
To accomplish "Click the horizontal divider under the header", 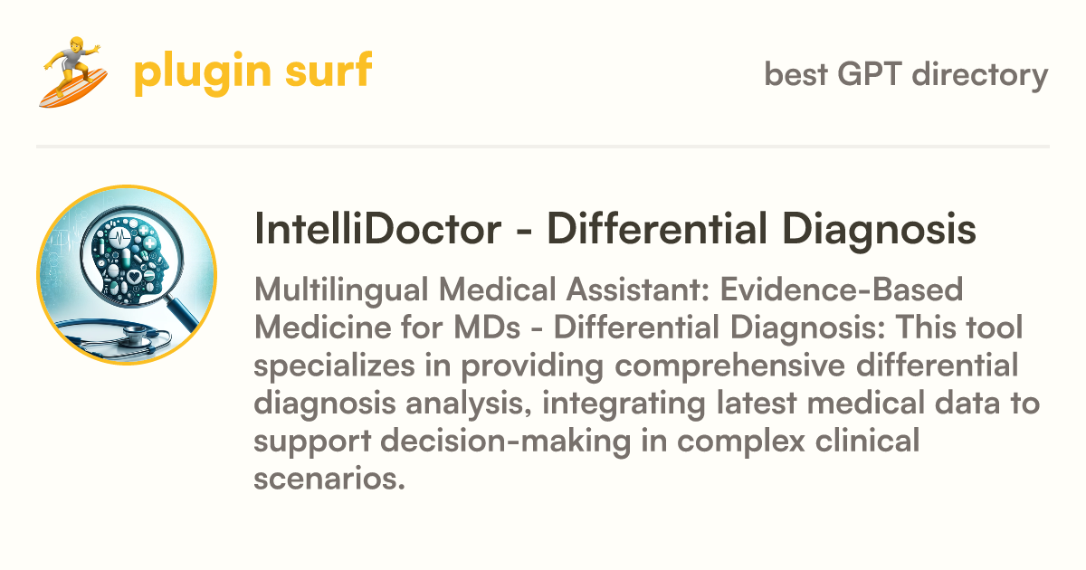I will pyautogui.click(x=543, y=146).
